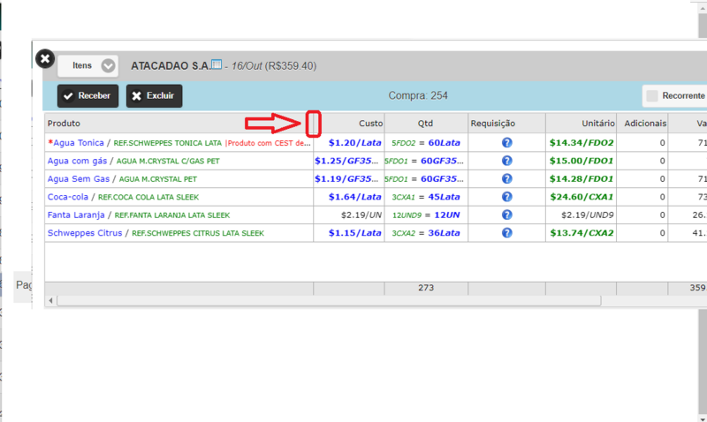This screenshot has height=422, width=707.
Task: Click the horizontal scrollbar left arrow
Action: point(50,300)
